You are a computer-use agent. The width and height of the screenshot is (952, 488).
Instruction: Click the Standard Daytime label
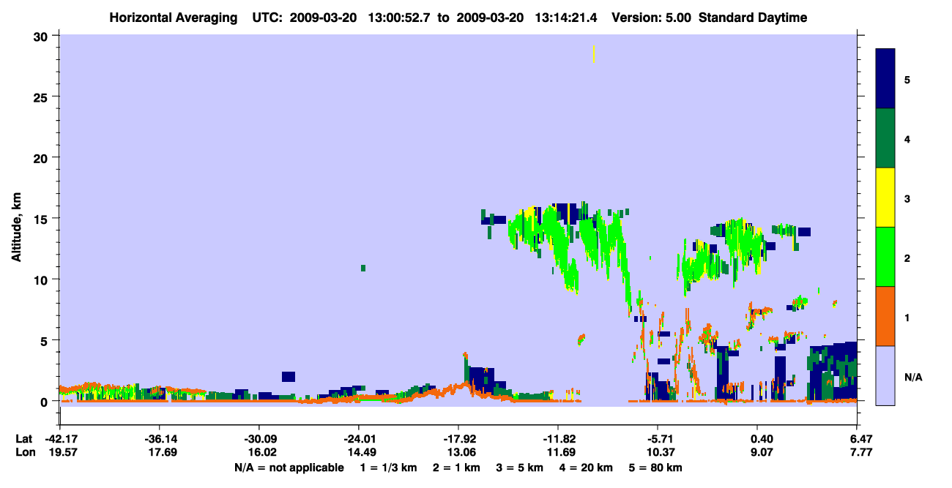(753, 18)
